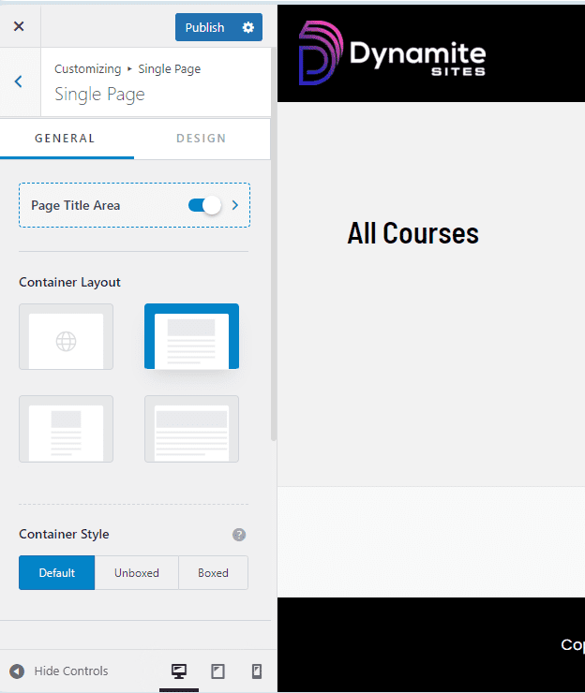
Task: Switch to desktop preview device icon
Action: pos(179,671)
